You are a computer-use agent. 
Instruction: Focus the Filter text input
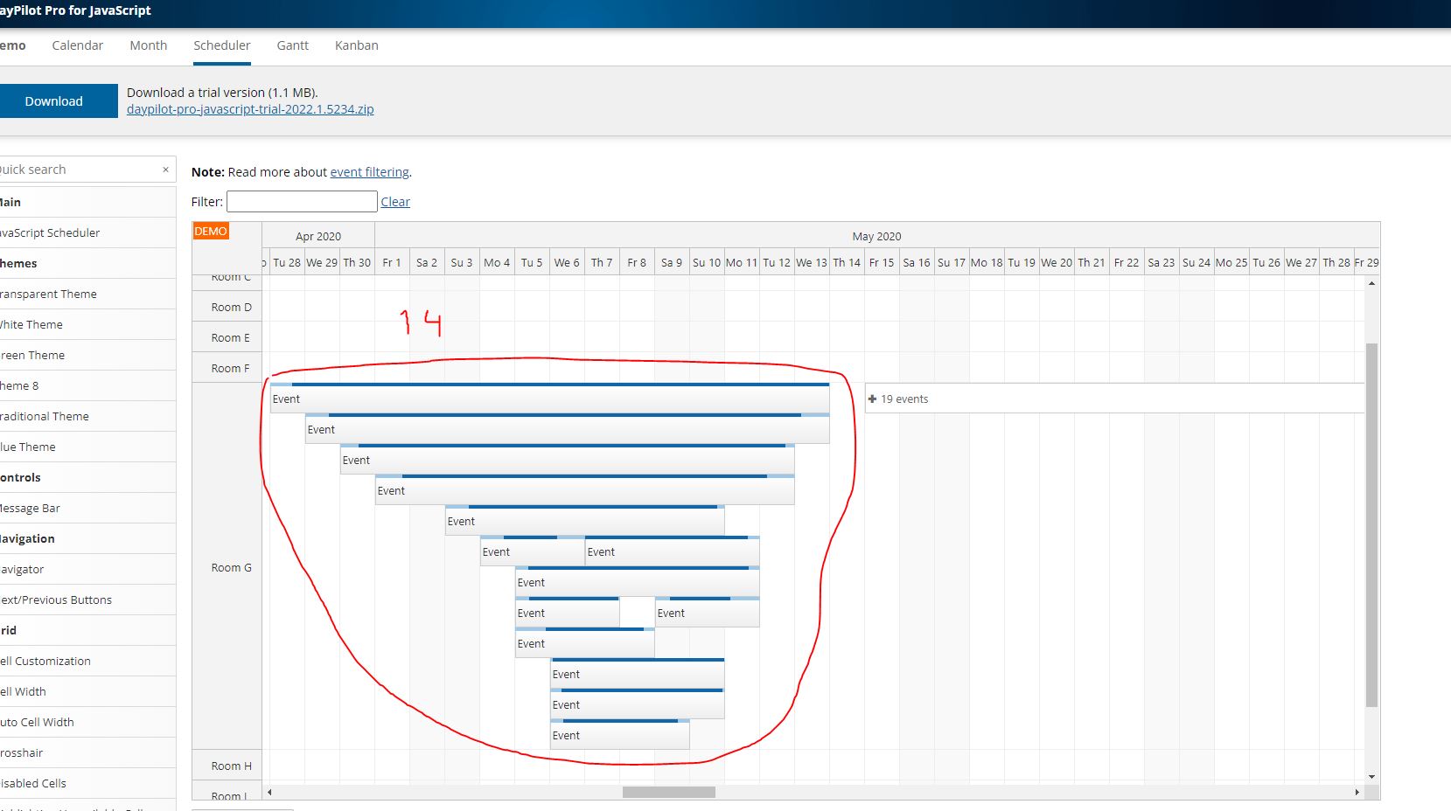pos(302,202)
